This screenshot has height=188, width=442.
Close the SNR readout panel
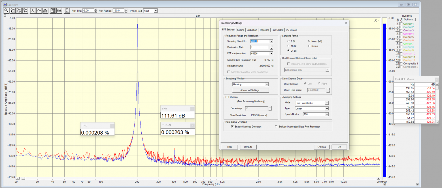[192, 109]
